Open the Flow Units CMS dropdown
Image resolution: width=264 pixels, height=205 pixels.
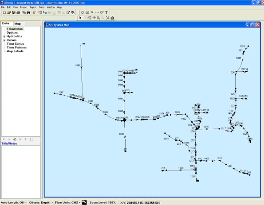tap(67, 203)
